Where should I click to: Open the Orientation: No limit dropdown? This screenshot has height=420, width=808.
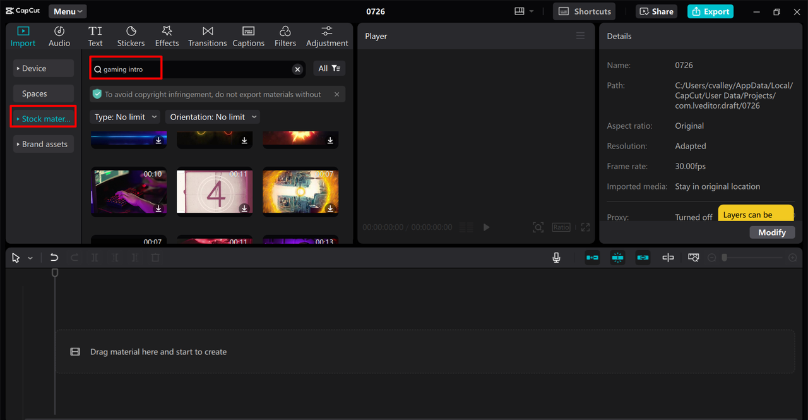[x=213, y=117]
